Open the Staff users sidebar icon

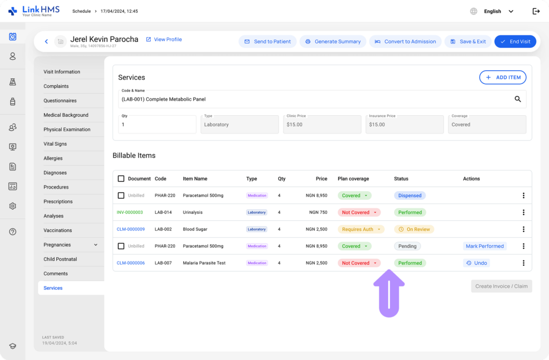point(13,127)
